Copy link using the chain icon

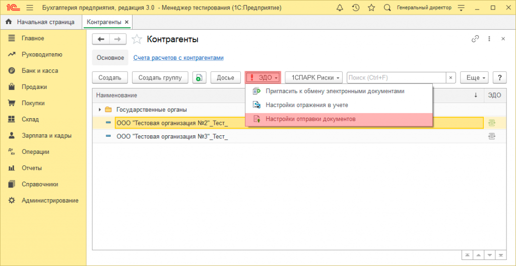[475, 39]
